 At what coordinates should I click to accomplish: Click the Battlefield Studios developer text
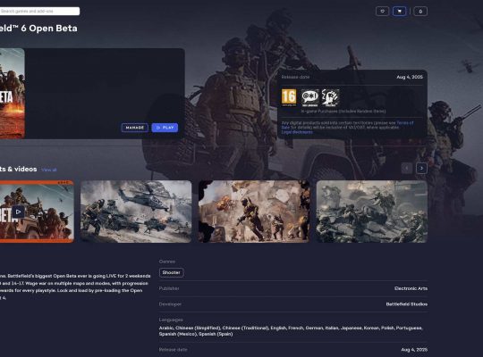(x=407, y=304)
